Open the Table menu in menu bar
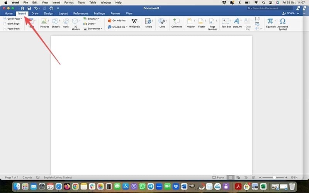This screenshot has height=193, width=309. point(93,3)
